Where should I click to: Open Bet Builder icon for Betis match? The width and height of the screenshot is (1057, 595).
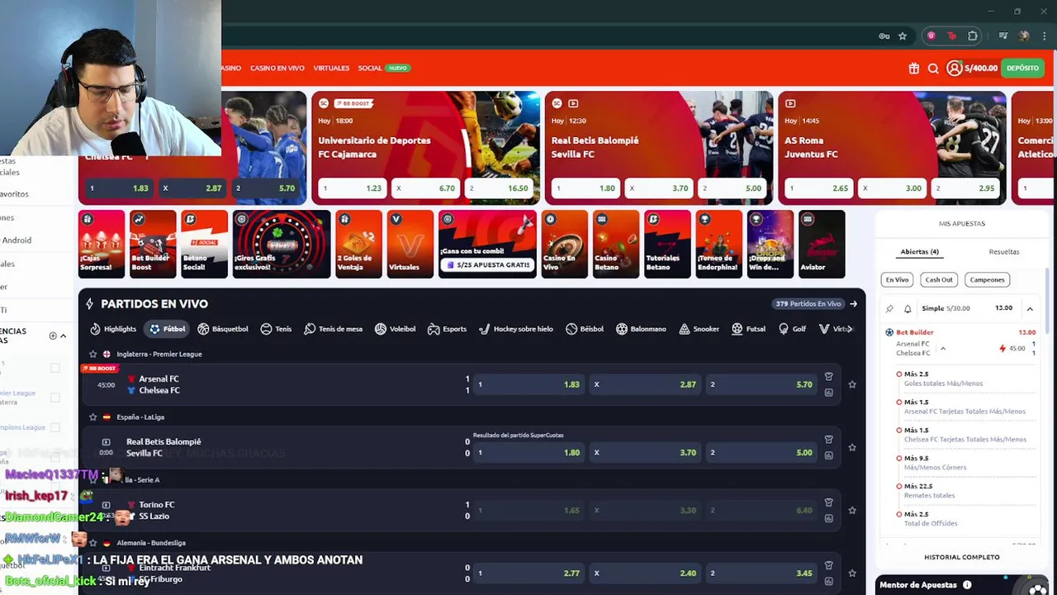point(828,439)
